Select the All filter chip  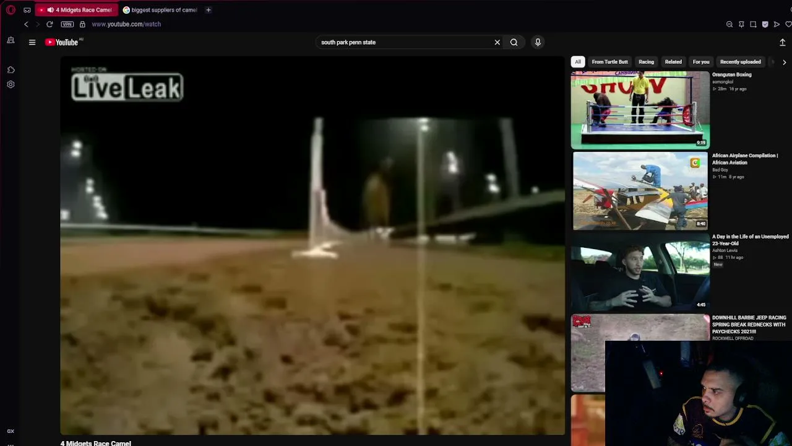coord(578,62)
